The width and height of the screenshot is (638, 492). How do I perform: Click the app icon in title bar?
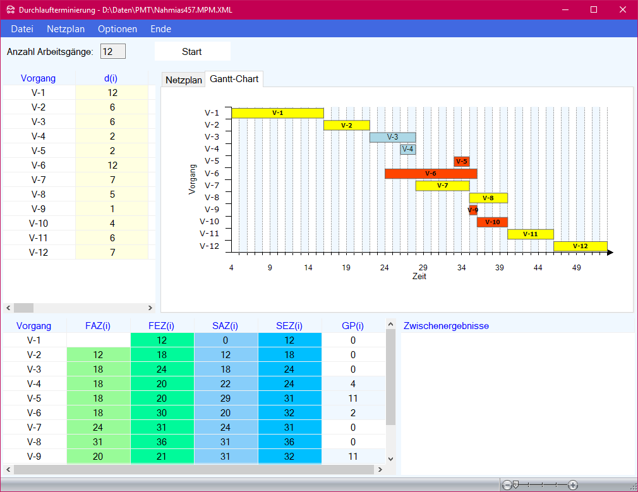(9, 9)
